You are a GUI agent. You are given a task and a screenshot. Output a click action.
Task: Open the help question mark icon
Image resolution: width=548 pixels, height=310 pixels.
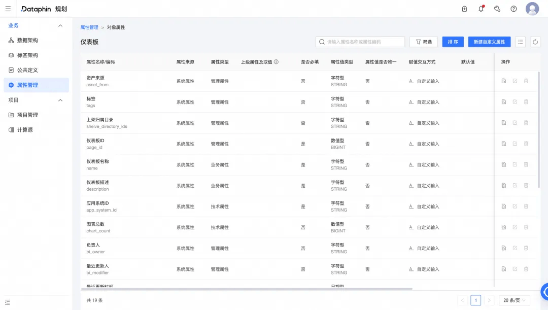pos(513,9)
